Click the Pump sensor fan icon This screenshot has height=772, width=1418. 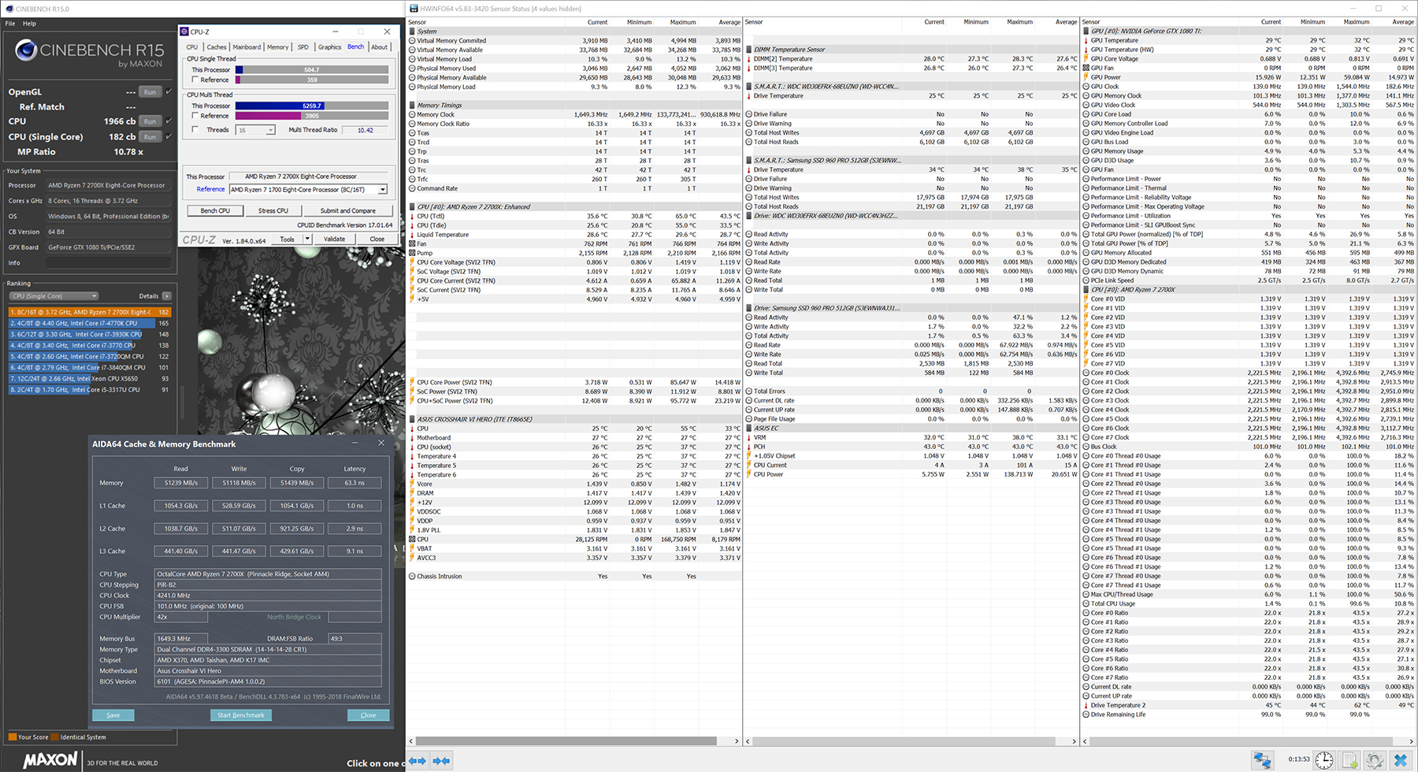point(412,253)
